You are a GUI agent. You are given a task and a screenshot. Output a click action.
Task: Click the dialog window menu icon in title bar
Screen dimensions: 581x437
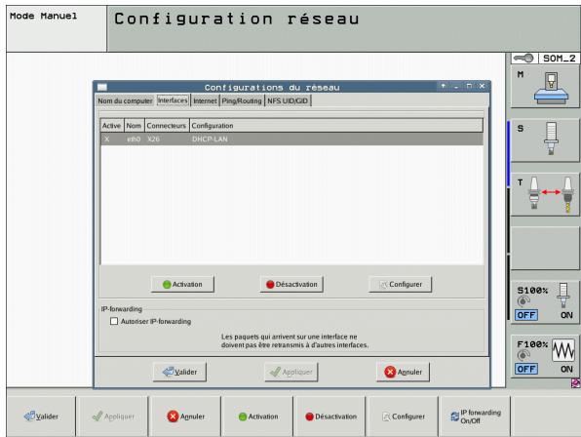[102, 87]
